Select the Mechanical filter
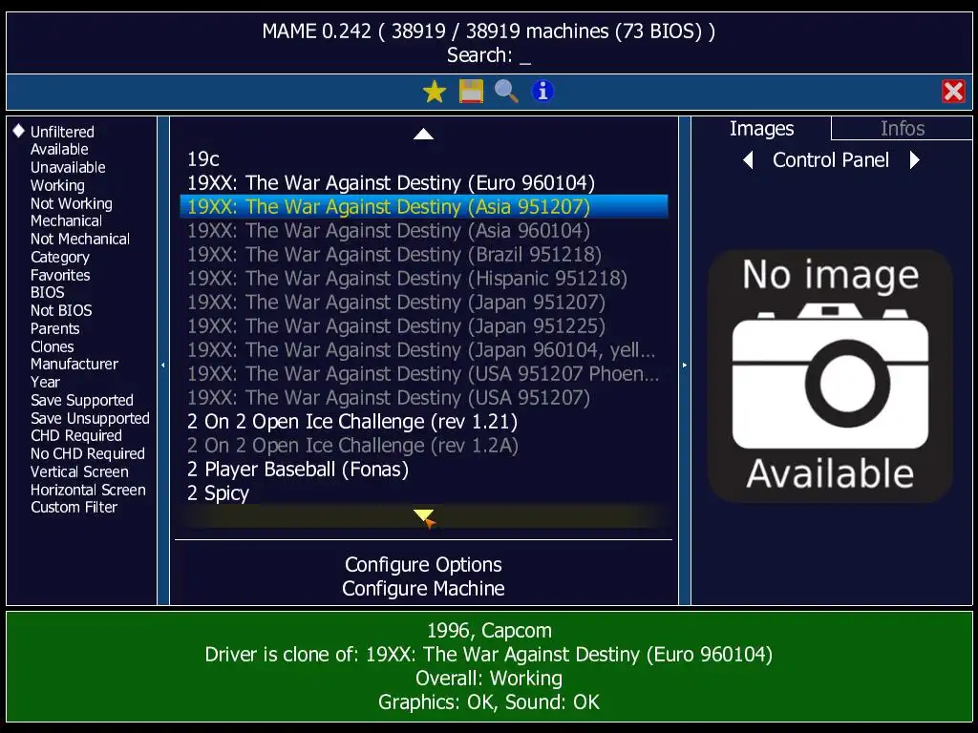The height and width of the screenshot is (733, 978). coord(66,221)
